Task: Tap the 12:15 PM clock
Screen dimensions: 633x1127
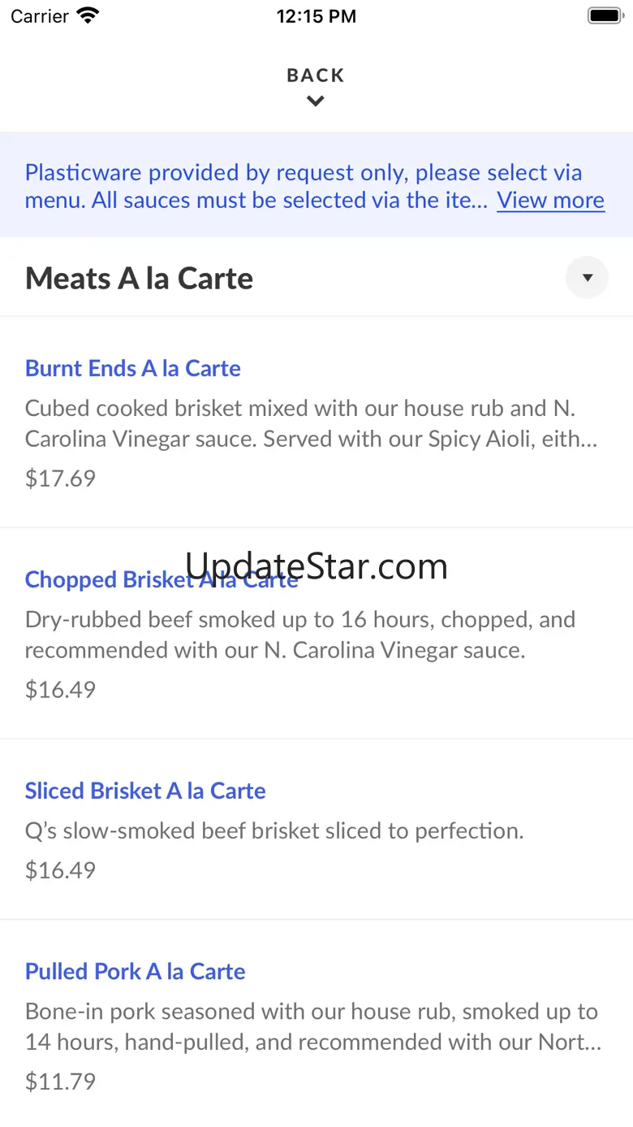Action: [x=316, y=16]
